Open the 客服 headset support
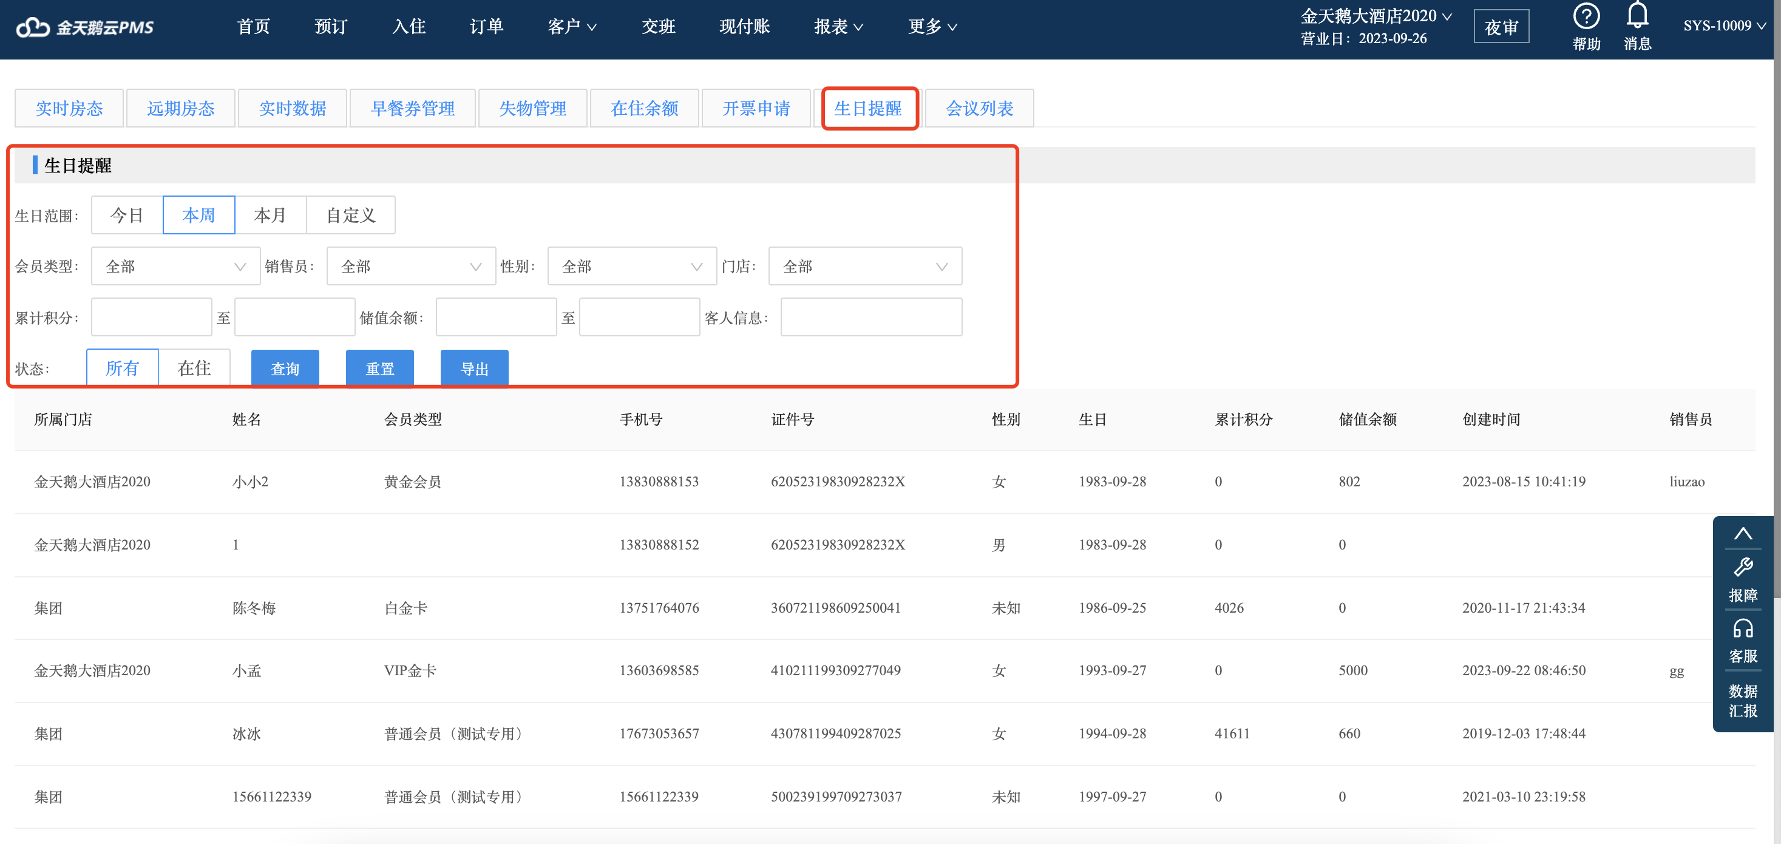1781x844 pixels. [x=1742, y=641]
